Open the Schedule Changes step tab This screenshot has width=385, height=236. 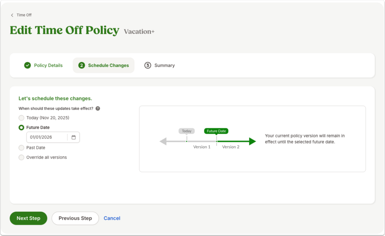[104, 66]
